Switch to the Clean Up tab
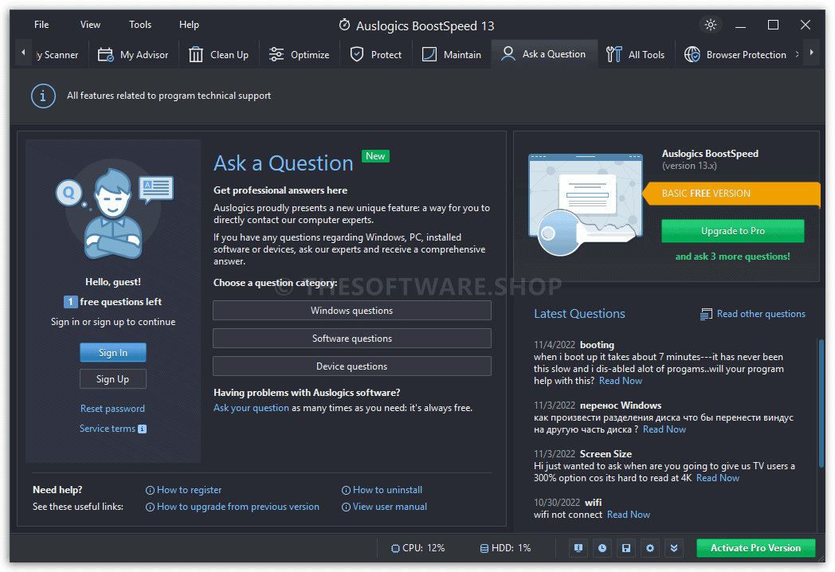 coord(219,54)
